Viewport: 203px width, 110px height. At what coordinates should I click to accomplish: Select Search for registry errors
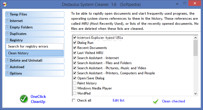pos(35,46)
